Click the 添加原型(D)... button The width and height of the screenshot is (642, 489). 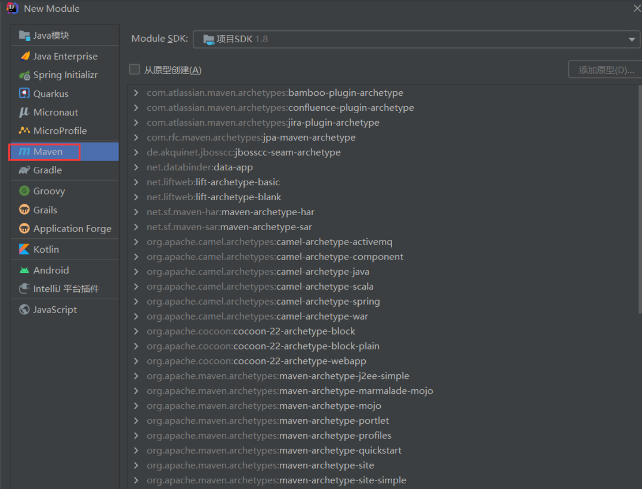point(606,70)
